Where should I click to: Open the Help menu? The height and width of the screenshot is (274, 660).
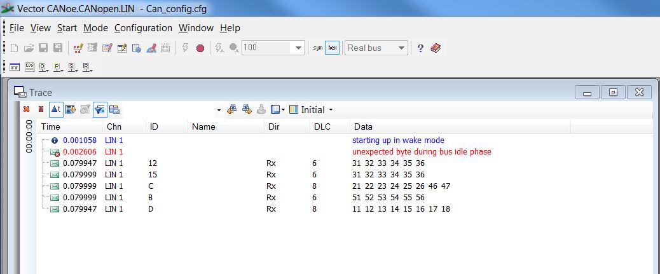(230, 28)
